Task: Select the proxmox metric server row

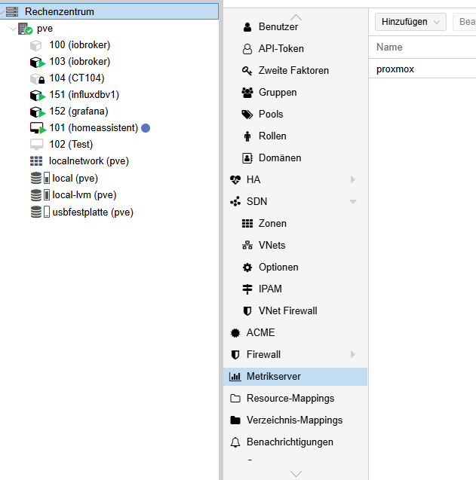Action: (422, 69)
